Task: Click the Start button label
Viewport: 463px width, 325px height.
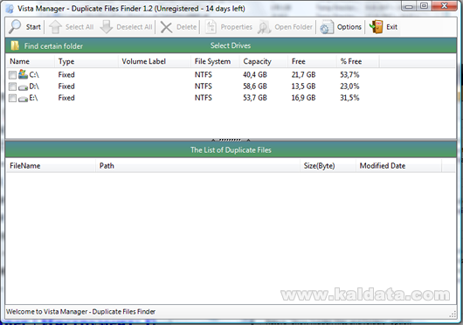Action: point(33,27)
